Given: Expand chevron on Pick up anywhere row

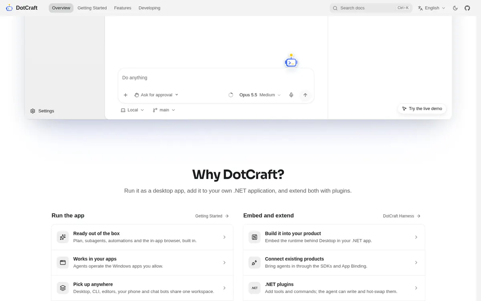Looking at the screenshot, I should (x=224, y=288).
